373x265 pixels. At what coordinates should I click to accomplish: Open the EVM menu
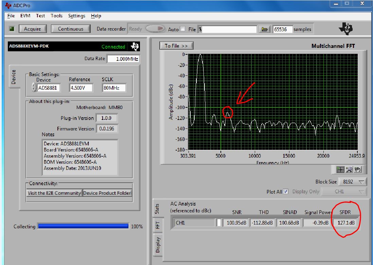coord(25,16)
